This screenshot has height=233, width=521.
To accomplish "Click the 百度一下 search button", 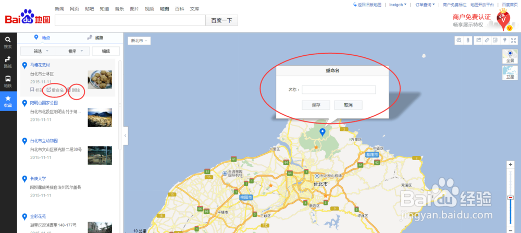I will 221,20.
